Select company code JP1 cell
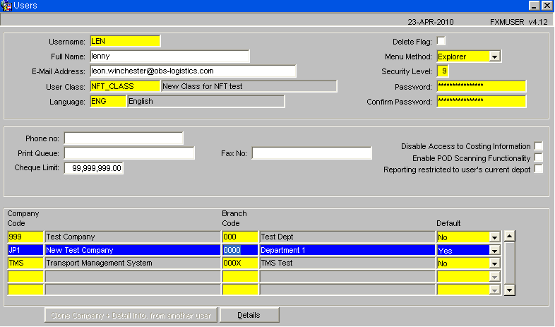 click(25, 250)
